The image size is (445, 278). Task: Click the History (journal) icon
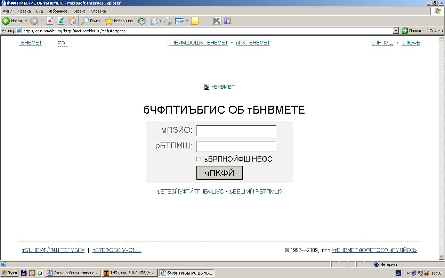(x=141, y=21)
